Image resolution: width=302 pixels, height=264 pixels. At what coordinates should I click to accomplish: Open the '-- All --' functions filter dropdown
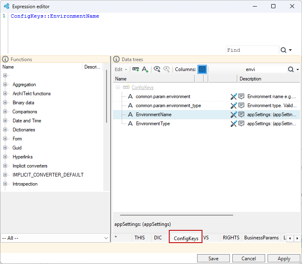[55, 238]
